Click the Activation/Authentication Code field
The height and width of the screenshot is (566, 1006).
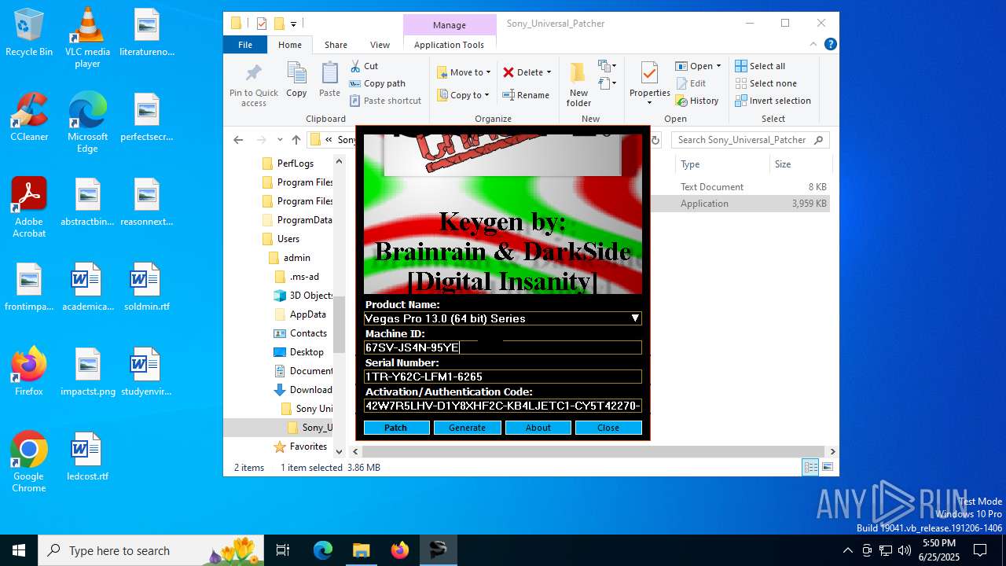click(503, 406)
